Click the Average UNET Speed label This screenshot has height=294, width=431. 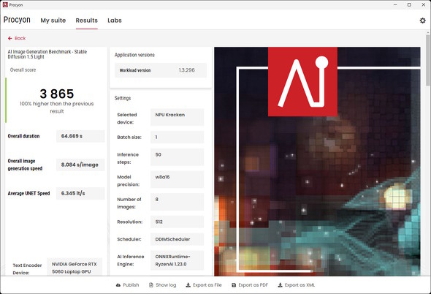pos(29,193)
